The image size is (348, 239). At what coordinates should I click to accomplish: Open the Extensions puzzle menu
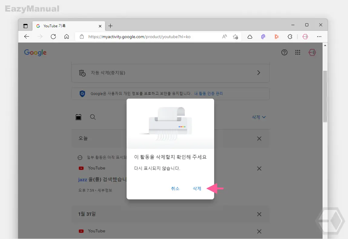tap(290, 37)
